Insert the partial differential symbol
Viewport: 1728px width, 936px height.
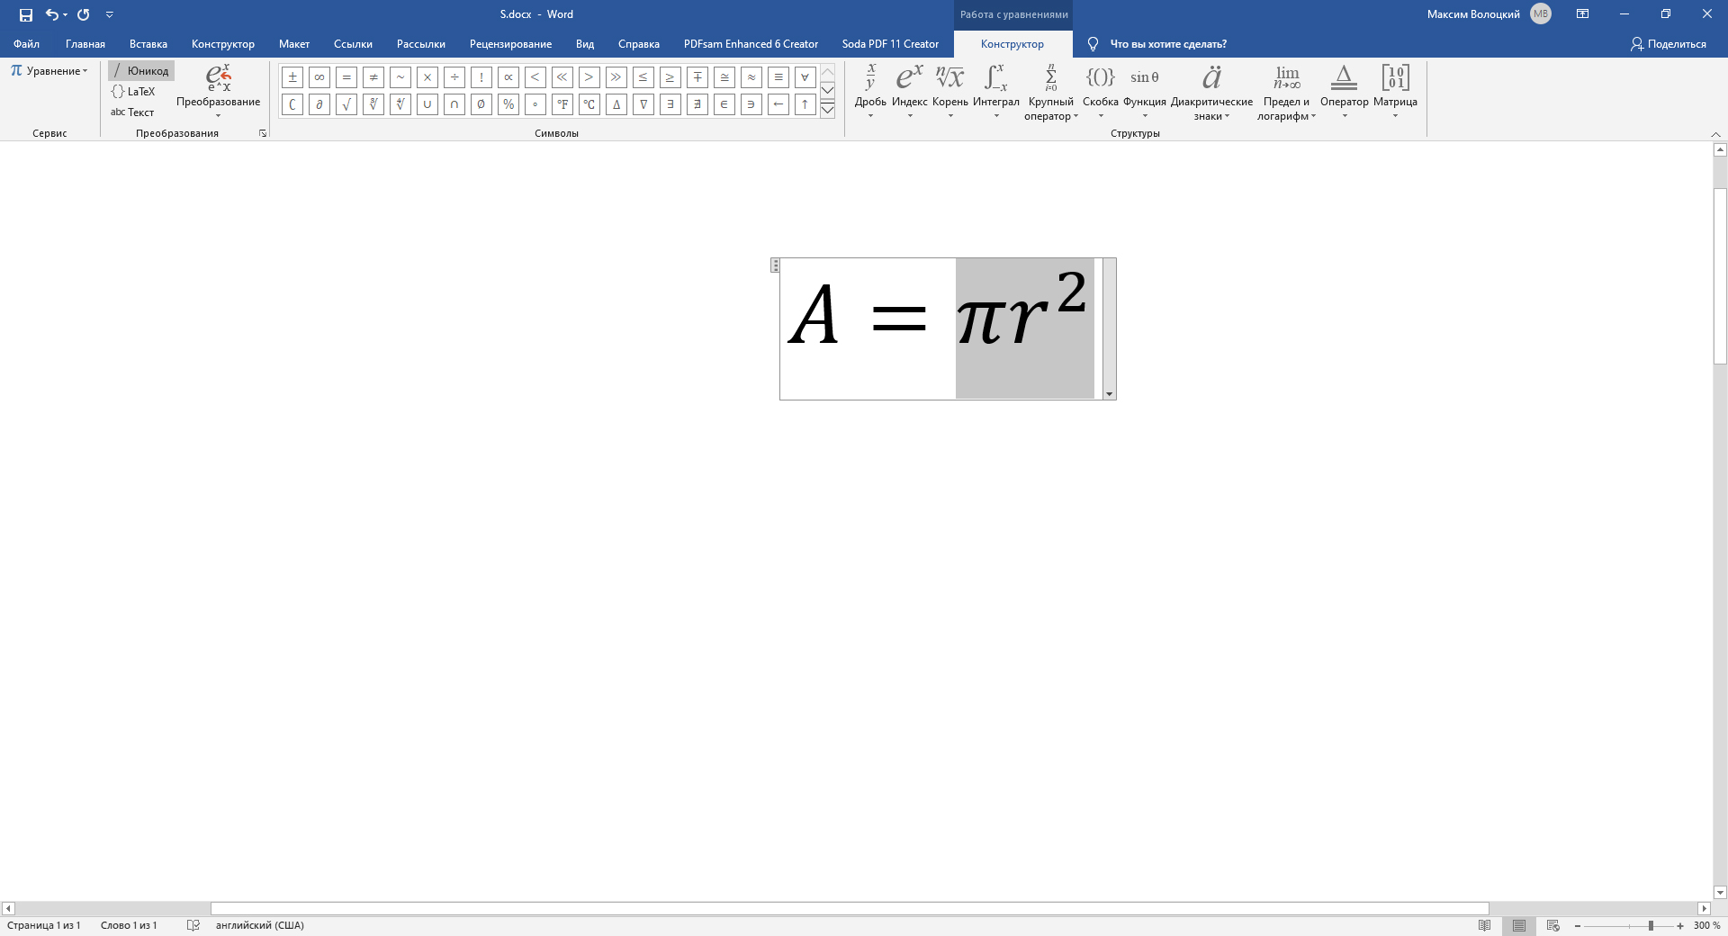point(319,104)
